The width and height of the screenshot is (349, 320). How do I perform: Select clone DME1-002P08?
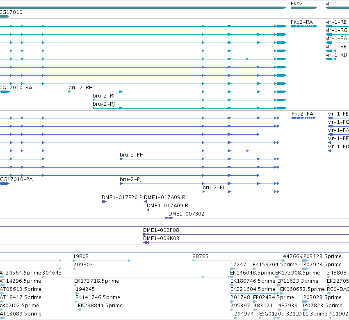click(161, 230)
